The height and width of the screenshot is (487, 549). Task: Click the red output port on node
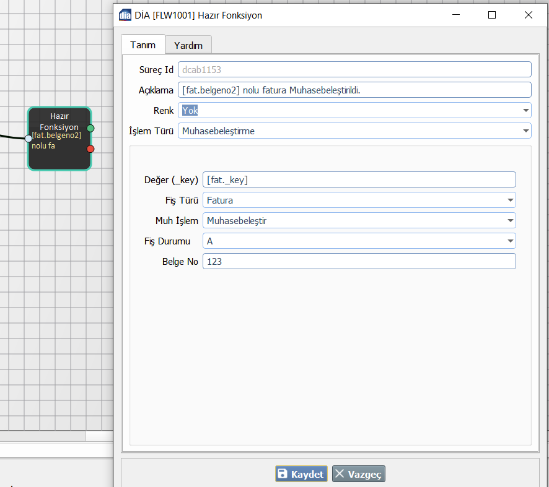(x=90, y=149)
